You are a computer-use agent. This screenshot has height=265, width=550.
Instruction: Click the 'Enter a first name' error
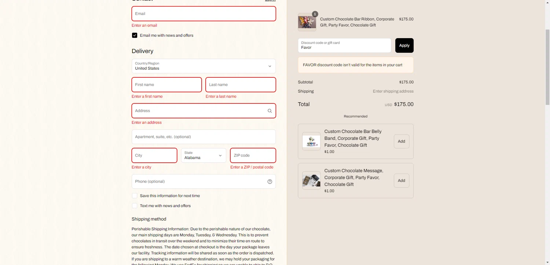(x=147, y=96)
